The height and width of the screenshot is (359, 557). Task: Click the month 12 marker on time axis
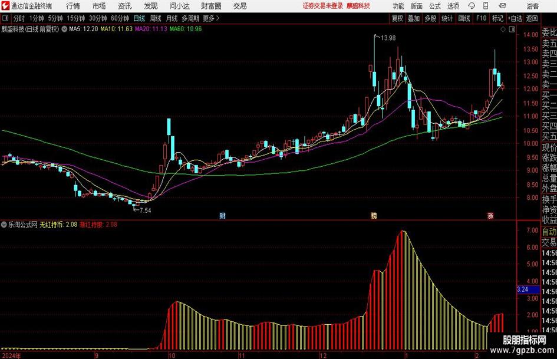click(322, 355)
